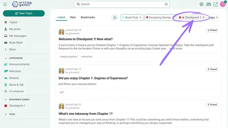Click the red Checkpoint 1 sidebar icon
Image resolution: width=228 pixels, height=128 pixels.
coord(6,106)
